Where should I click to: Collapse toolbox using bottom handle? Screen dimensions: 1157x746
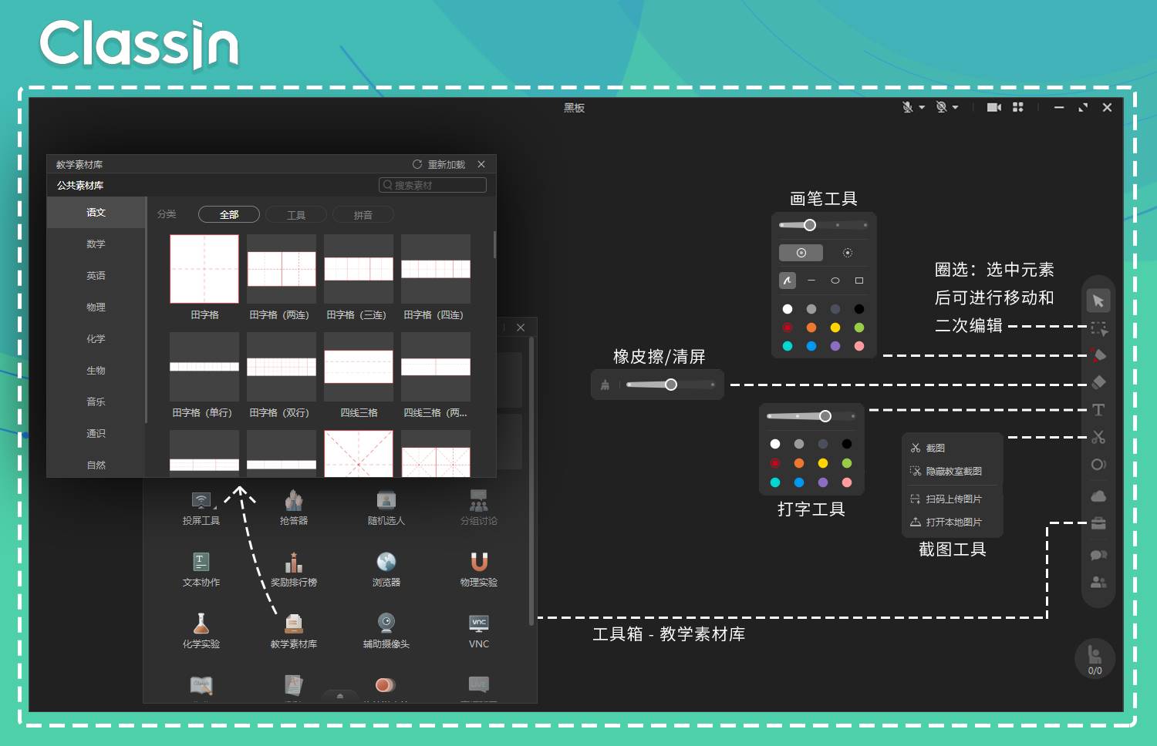(x=340, y=696)
